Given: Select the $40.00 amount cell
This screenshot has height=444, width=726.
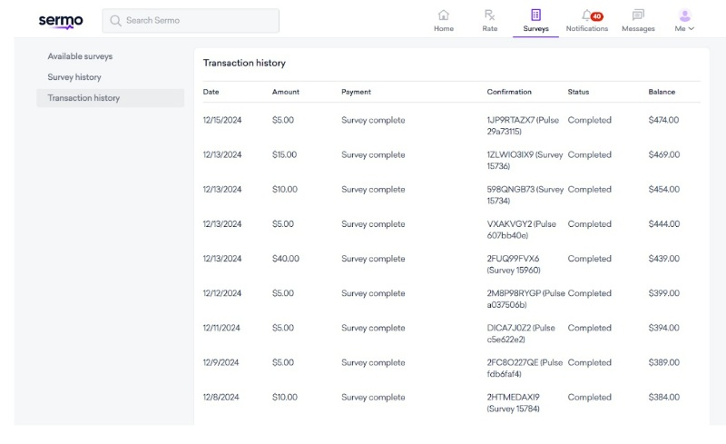Looking at the screenshot, I should click(x=286, y=259).
